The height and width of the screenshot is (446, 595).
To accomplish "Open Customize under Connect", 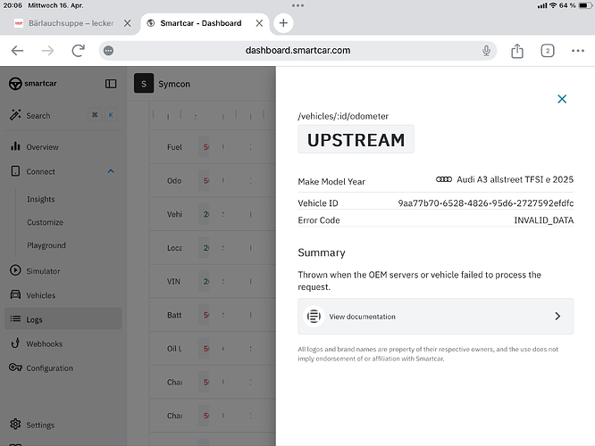I will coord(45,222).
